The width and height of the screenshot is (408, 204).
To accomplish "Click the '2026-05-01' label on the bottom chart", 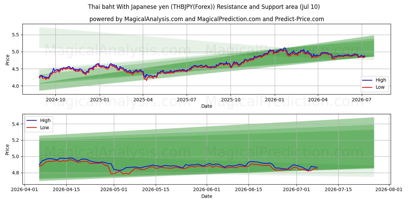I will [114, 190].
